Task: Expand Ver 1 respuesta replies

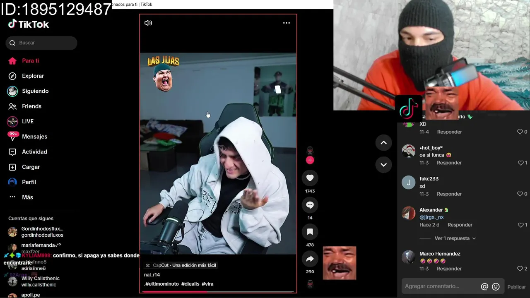Action: (x=455, y=238)
